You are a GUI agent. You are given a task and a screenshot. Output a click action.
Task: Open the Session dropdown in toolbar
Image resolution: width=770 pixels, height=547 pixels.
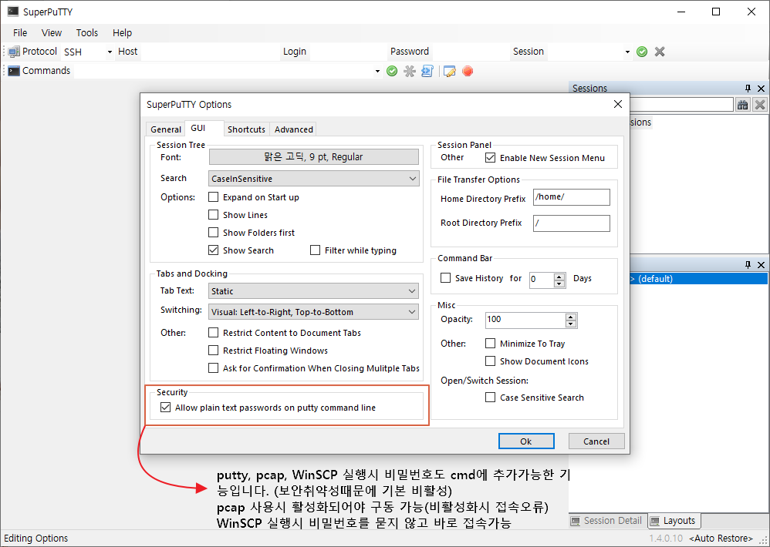pos(627,52)
